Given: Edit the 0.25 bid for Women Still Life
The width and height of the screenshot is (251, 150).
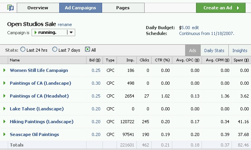Looking at the screenshot, I should pos(96,70).
